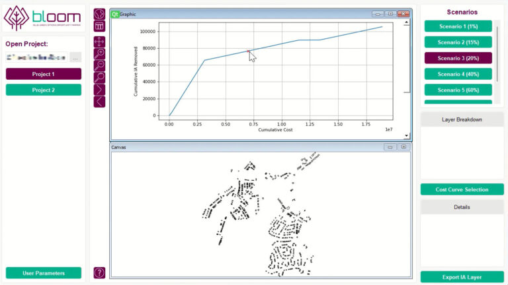Close the Graphic window
The width and height of the screenshot is (508, 285).
pos(403,14)
